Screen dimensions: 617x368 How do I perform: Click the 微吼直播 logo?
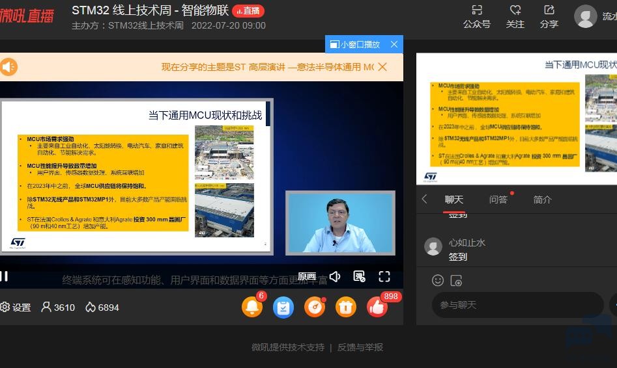[x=26, y=16]
